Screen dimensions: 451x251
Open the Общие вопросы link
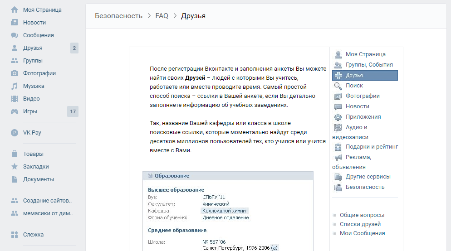tap(362, 215)
